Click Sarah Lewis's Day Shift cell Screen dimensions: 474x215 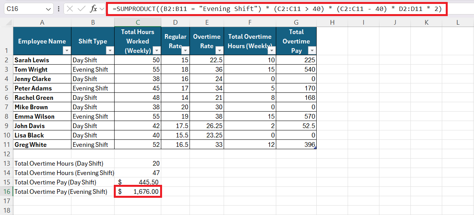[93, 60]
